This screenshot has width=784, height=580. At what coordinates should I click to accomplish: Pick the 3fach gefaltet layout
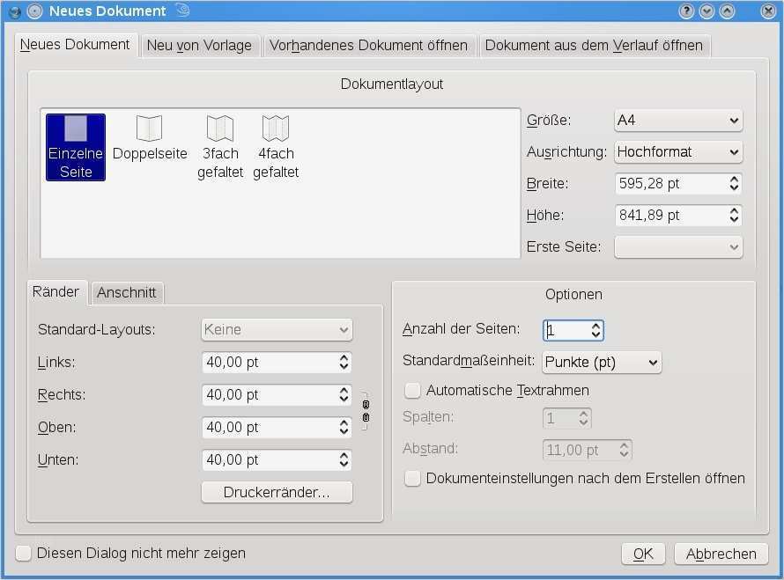(220, 147)
